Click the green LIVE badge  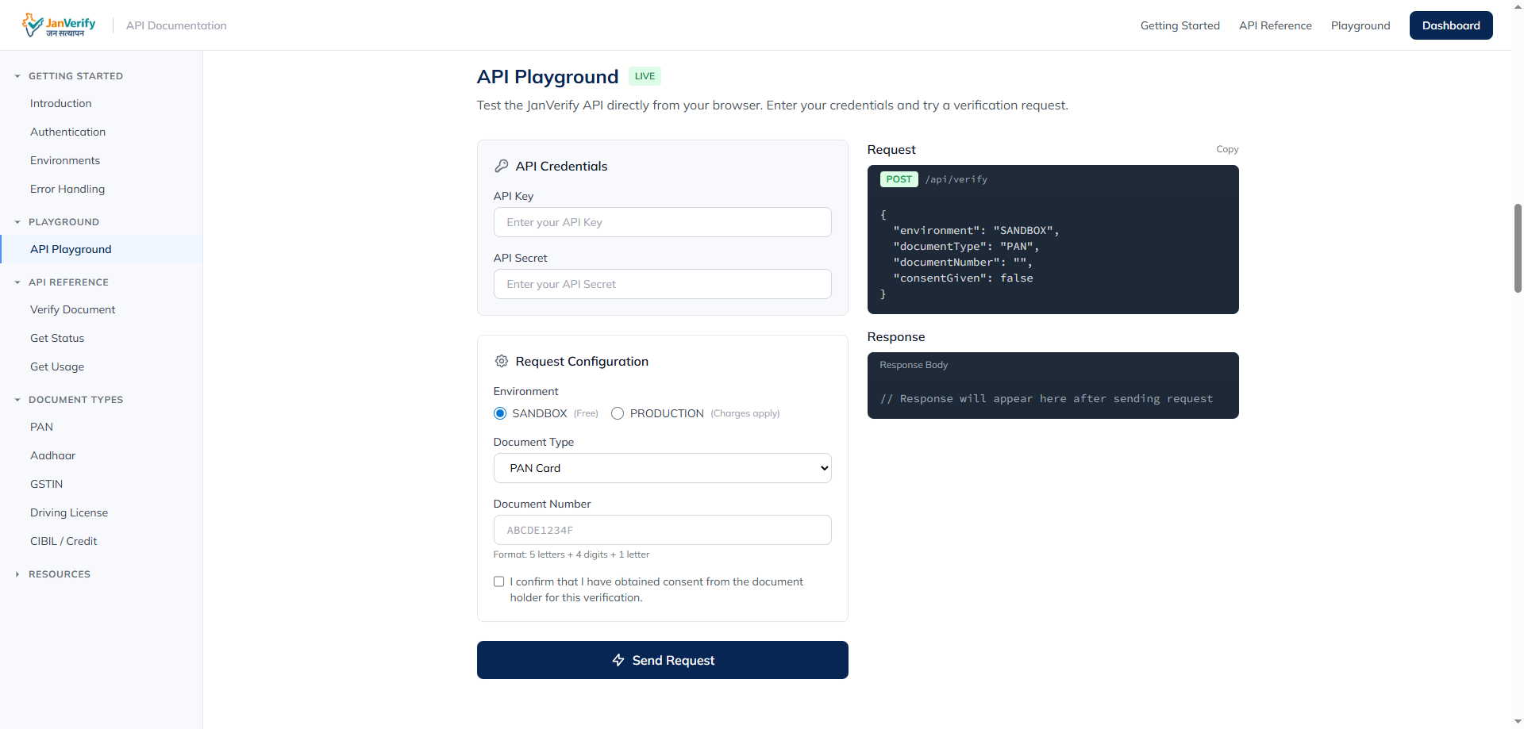click(x=645, y=76)
